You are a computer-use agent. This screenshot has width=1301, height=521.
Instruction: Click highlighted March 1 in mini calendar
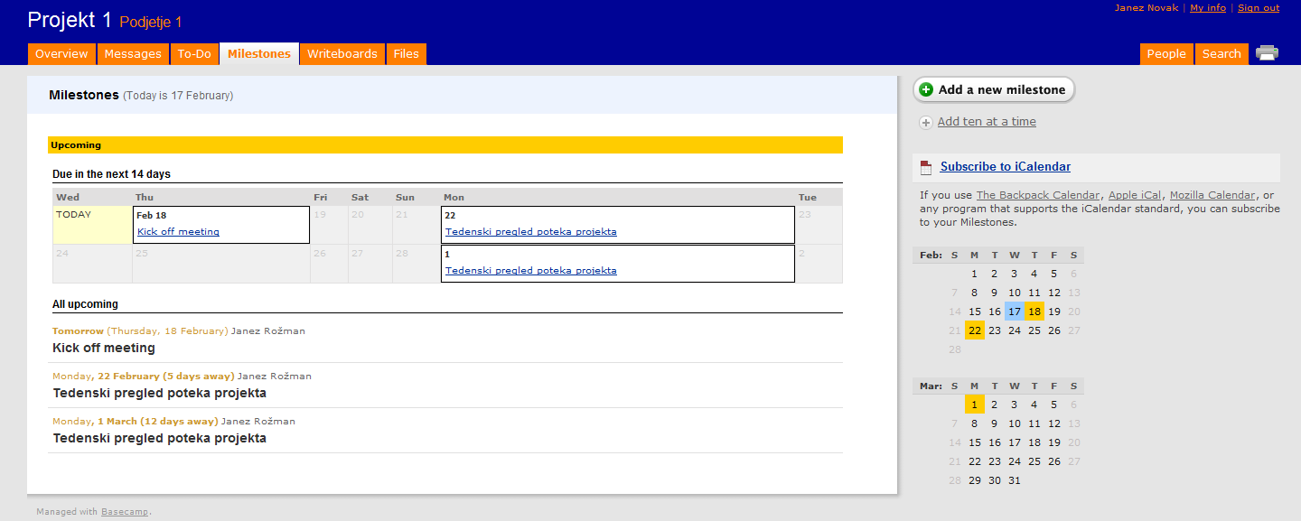tap(974, 405)
